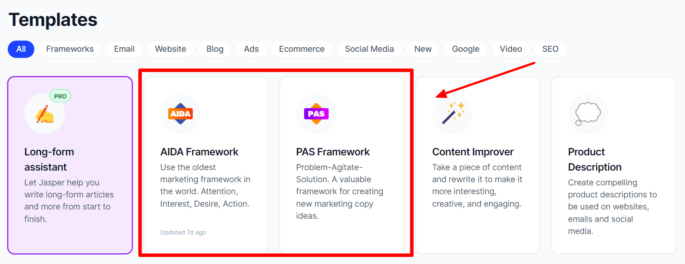Click the Content Improver magic wand icon
Screen dimensions: 685x264
click(452, 114)
